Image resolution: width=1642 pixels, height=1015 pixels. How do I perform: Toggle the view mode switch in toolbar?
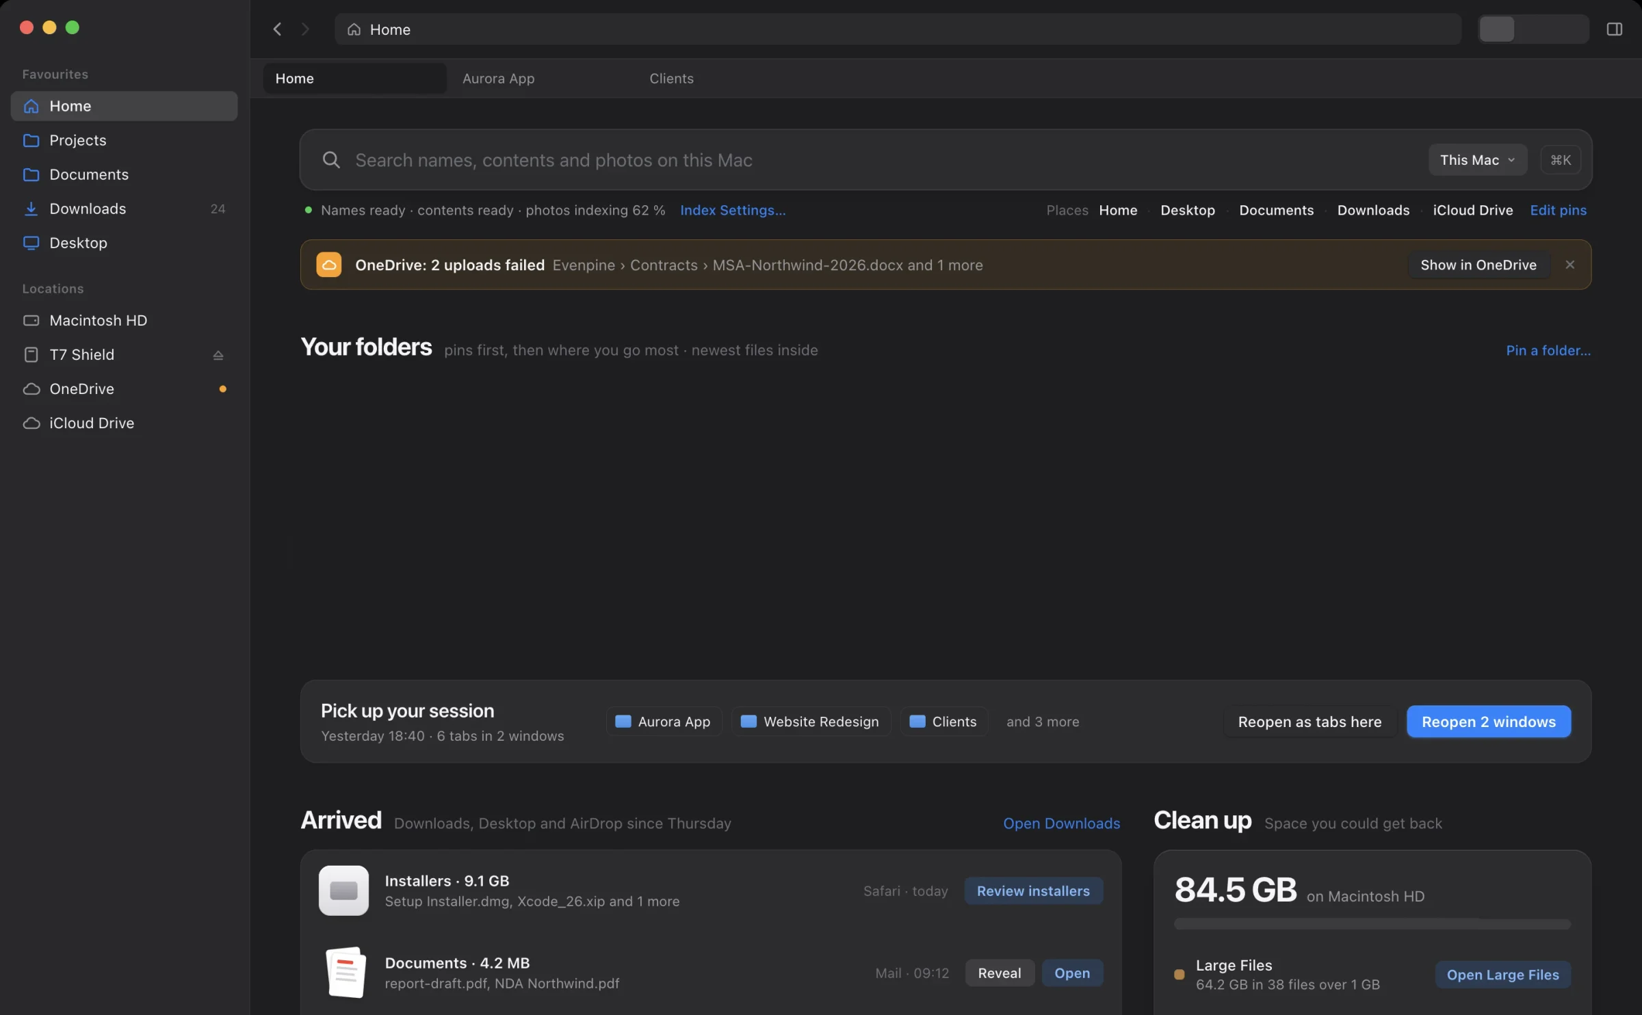point(1533,29)
